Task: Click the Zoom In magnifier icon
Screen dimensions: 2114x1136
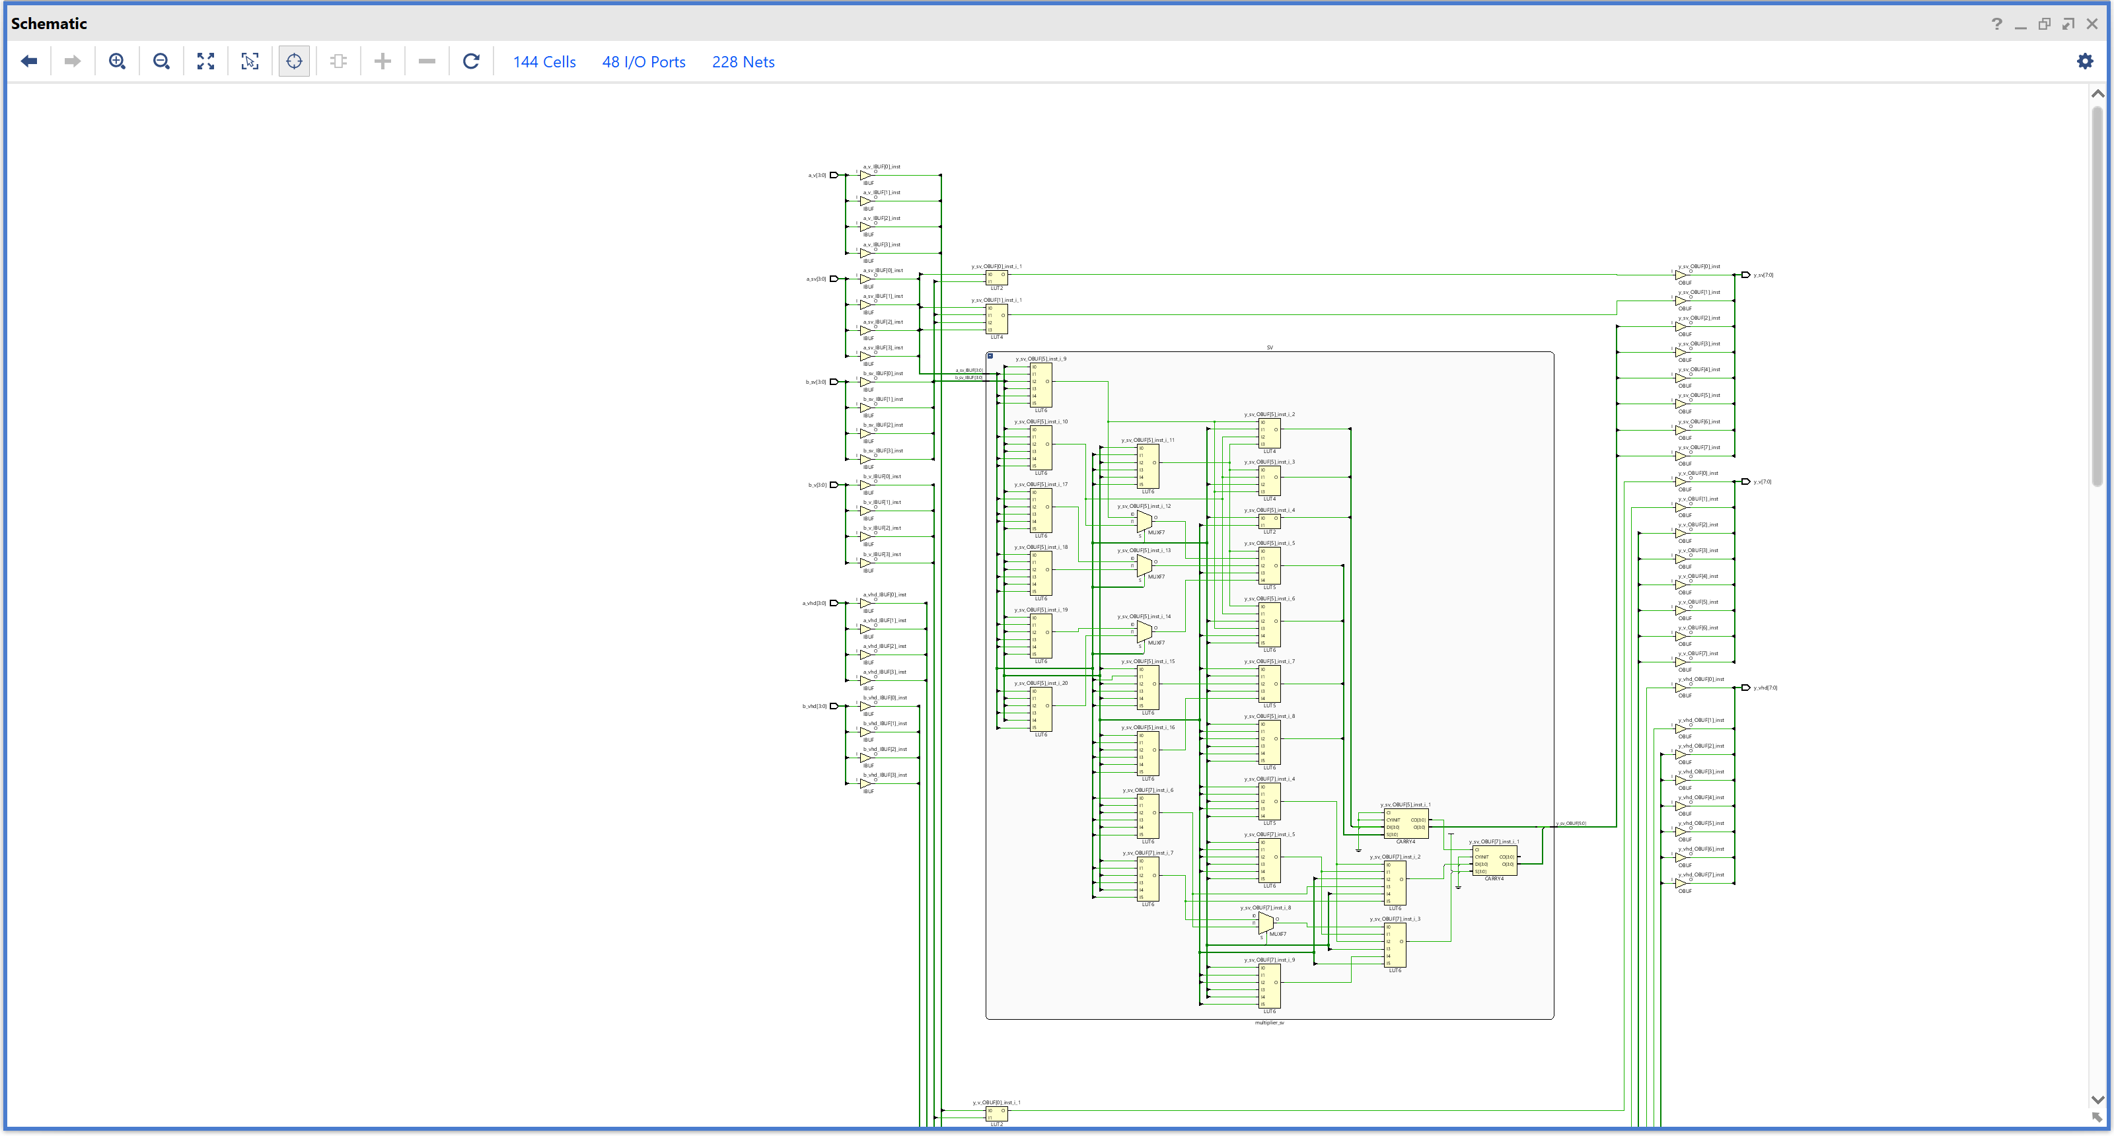Action: point(118,61)
